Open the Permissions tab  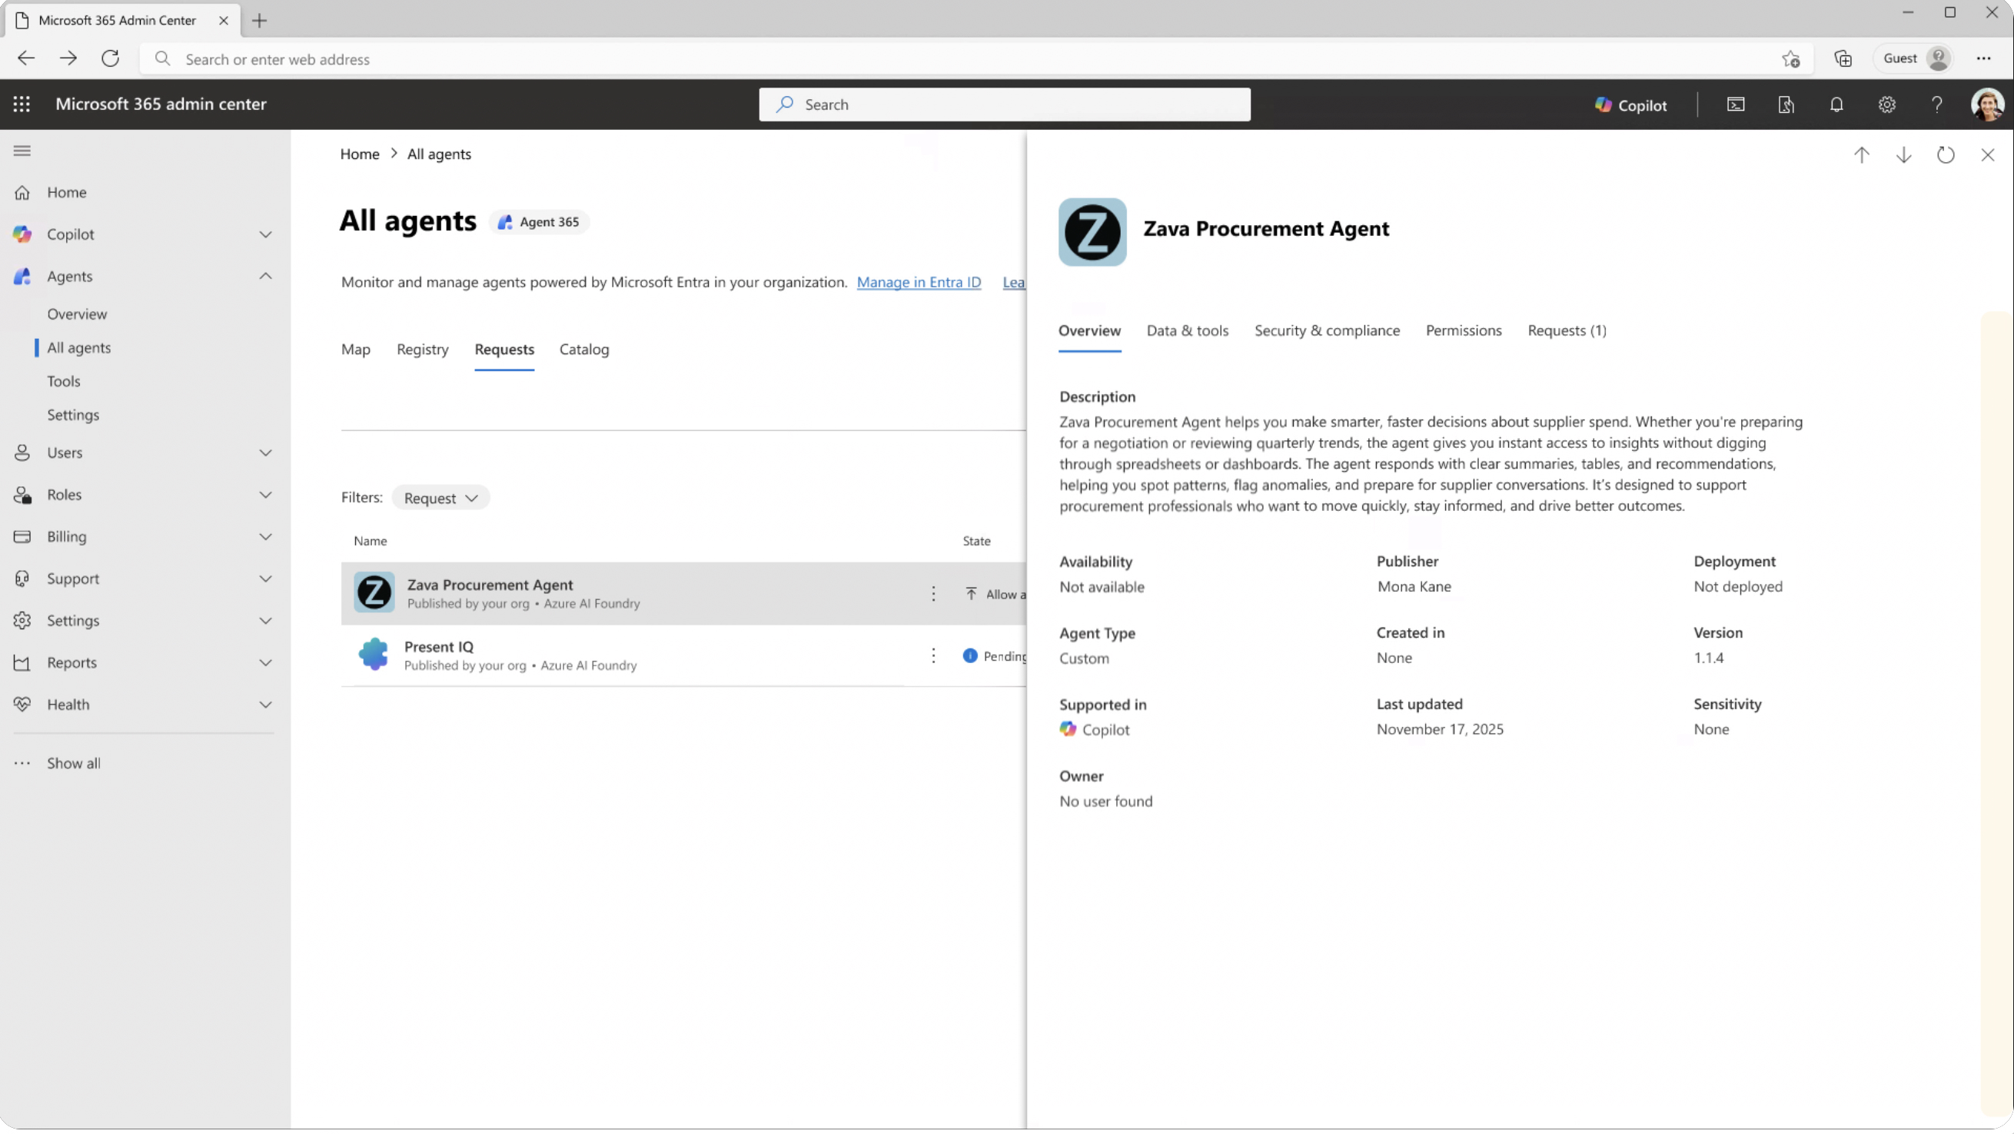(x=1464, y=330)
